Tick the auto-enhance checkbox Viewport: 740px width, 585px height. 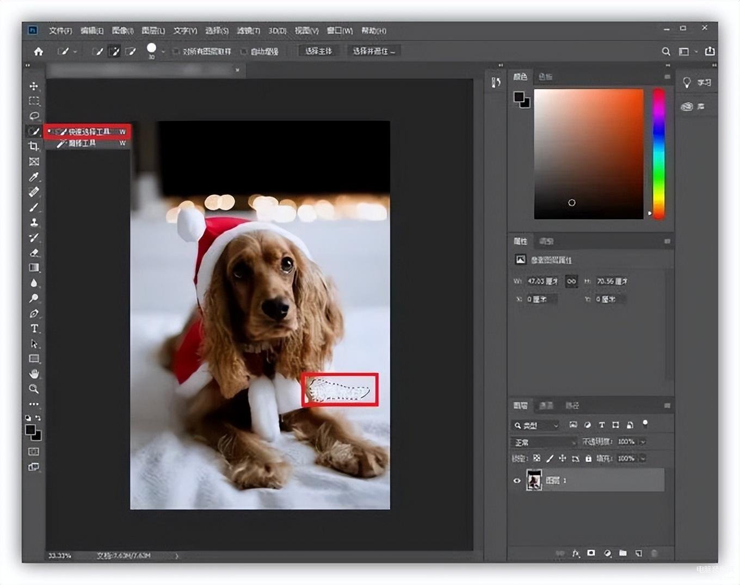tap(244, 52)
